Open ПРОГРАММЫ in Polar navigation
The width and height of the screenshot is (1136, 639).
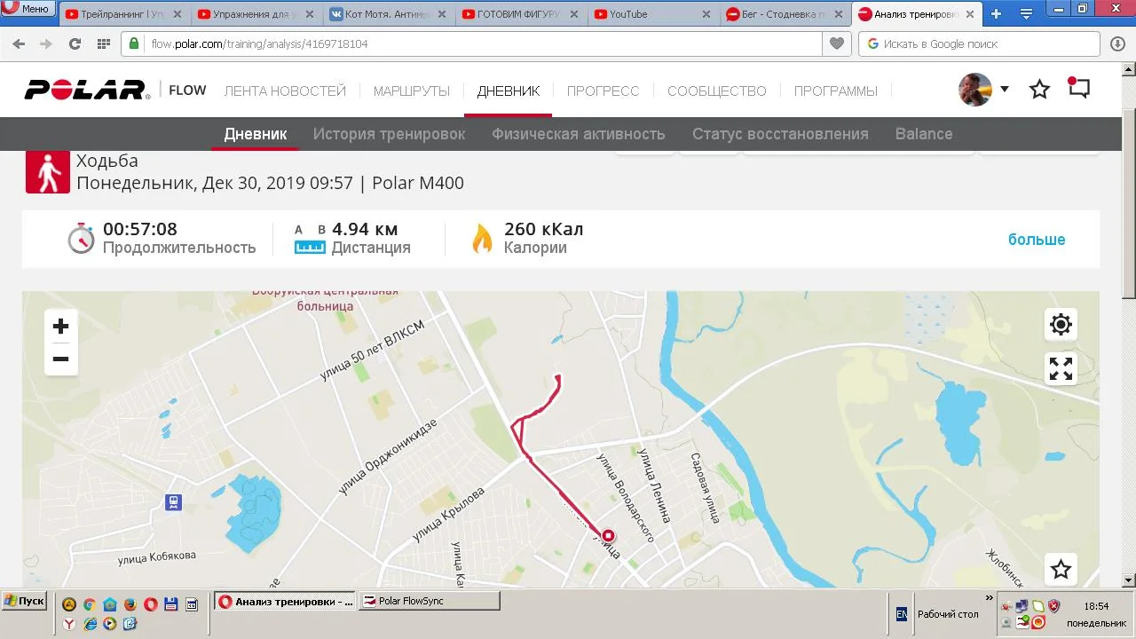(836, 91)
